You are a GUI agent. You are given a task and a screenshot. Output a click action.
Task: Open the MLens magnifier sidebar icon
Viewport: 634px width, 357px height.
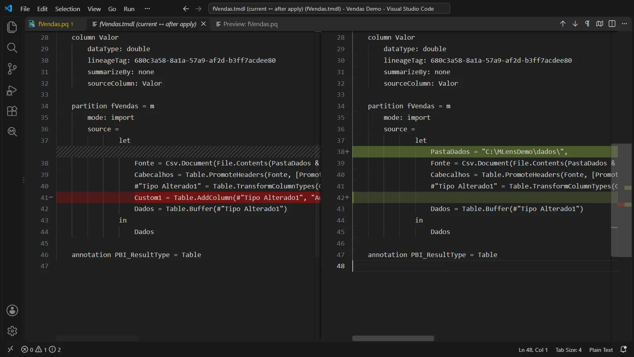click(12, 132)
